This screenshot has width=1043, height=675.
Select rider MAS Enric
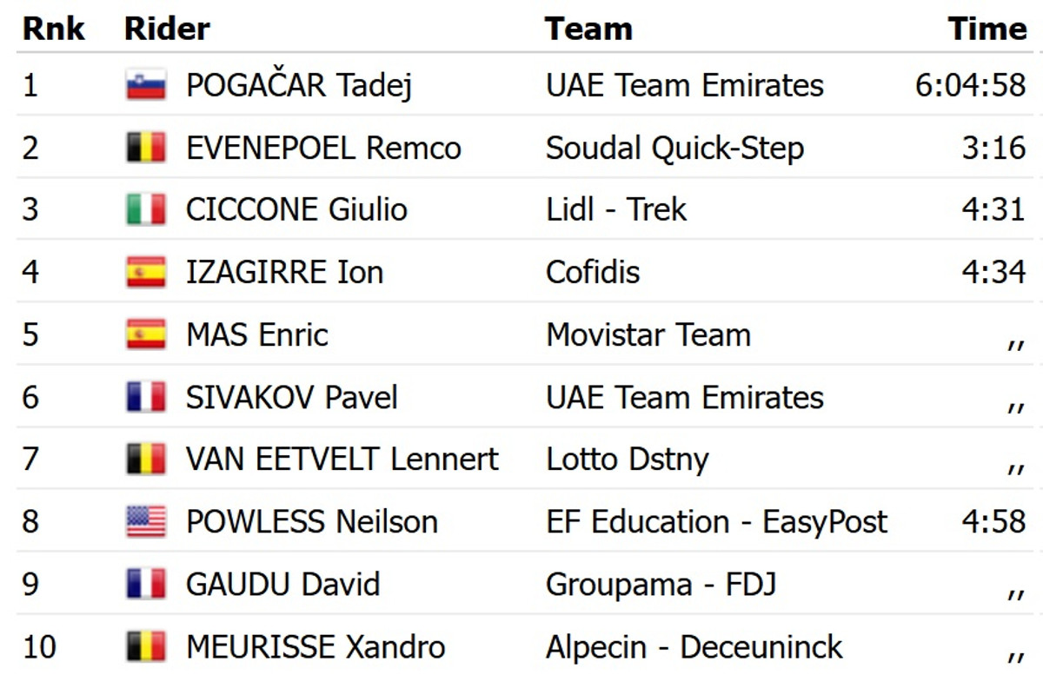click(x=257, y=335)
